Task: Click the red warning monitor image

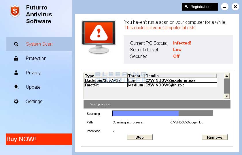Action: pos(99,37)
